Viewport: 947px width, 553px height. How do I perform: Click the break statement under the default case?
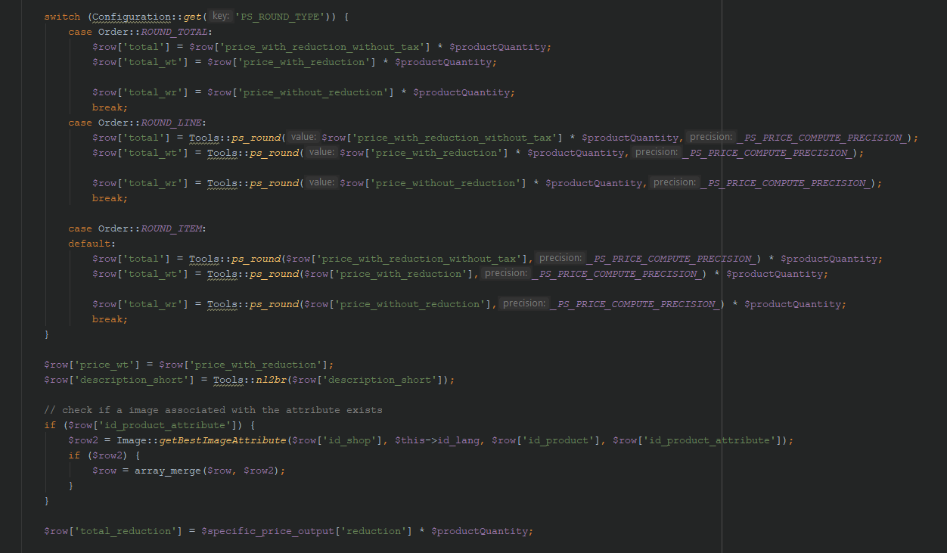click(110, 319)
